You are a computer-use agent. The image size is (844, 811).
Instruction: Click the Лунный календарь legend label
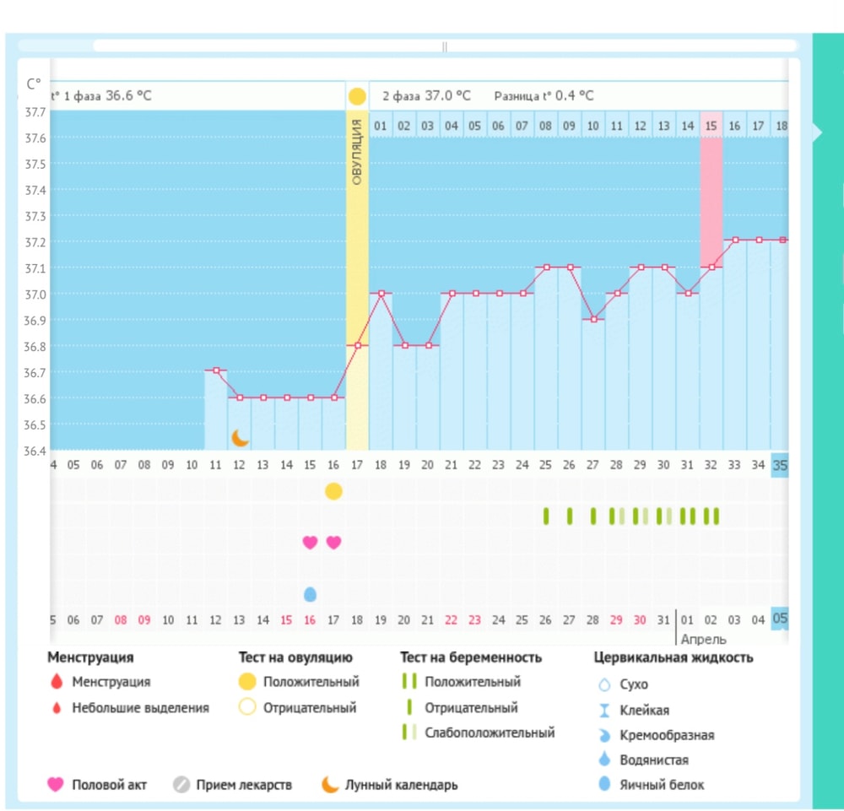coord(401,785)
